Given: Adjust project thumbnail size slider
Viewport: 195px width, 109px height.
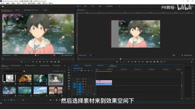Looking at the screenshot, I should pos(17,100).
